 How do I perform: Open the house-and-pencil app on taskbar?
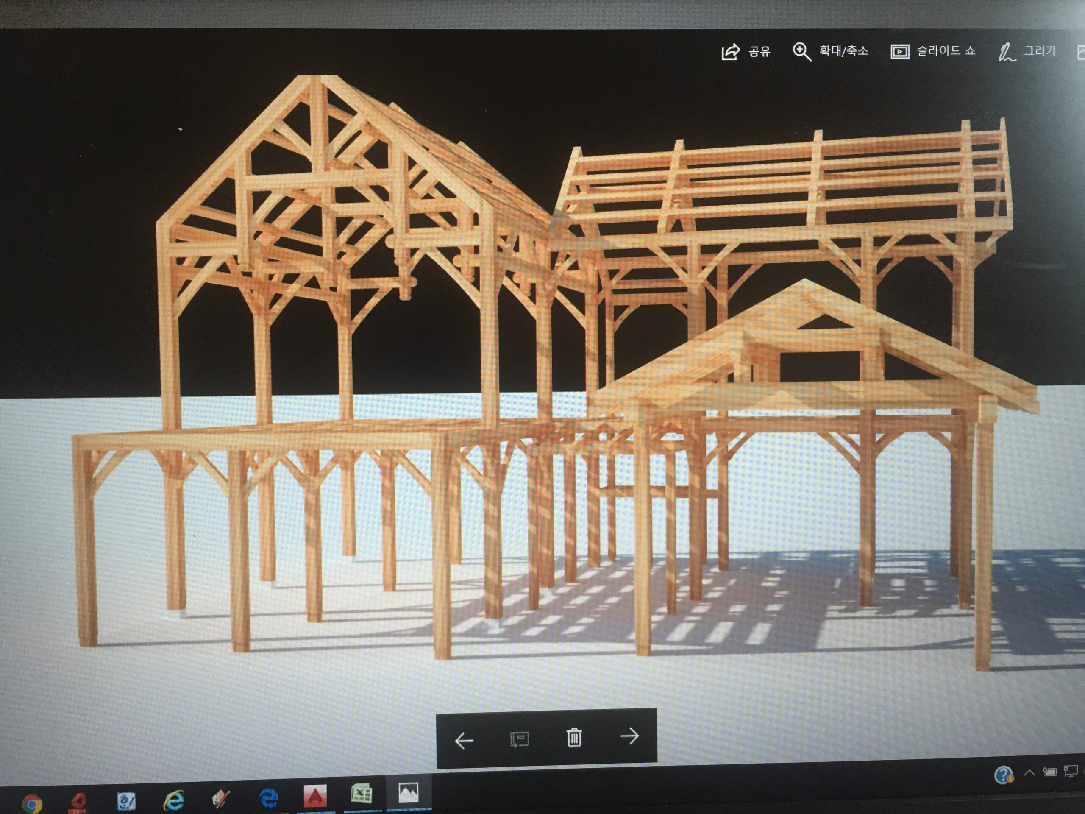(x=221, y=799)
